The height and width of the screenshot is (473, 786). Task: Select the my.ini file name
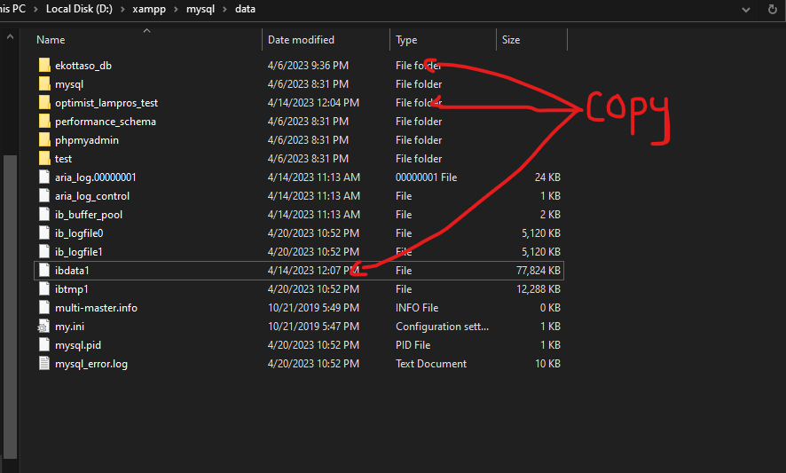pyautogui.click(x=70, y=327)
